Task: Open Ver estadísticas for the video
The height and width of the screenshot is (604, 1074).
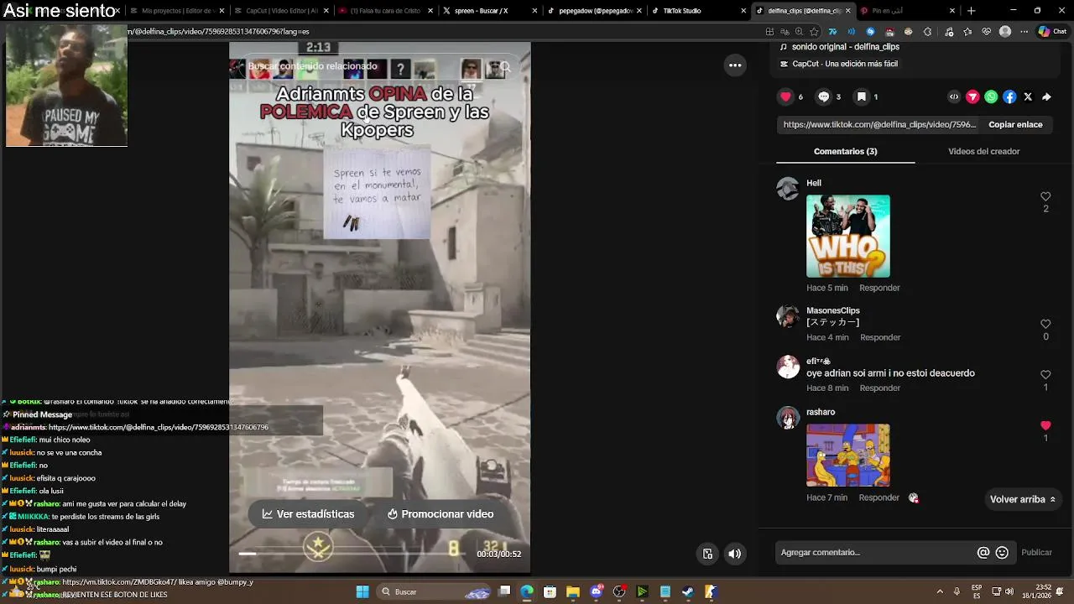Action: (x=308, y=514)
